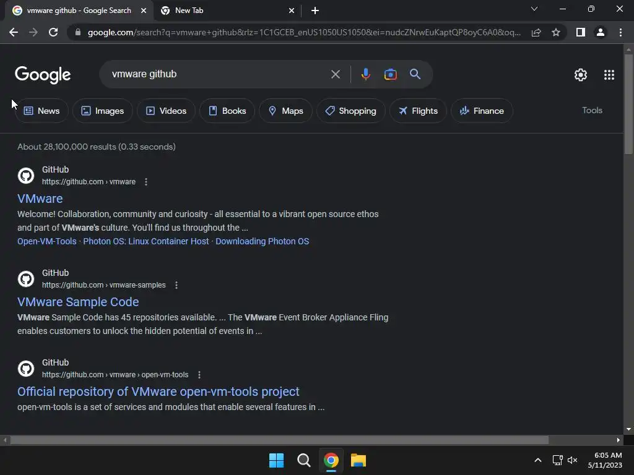Open the tab search dropdown chevron
The image size is (634, 475).
(534, 9)
